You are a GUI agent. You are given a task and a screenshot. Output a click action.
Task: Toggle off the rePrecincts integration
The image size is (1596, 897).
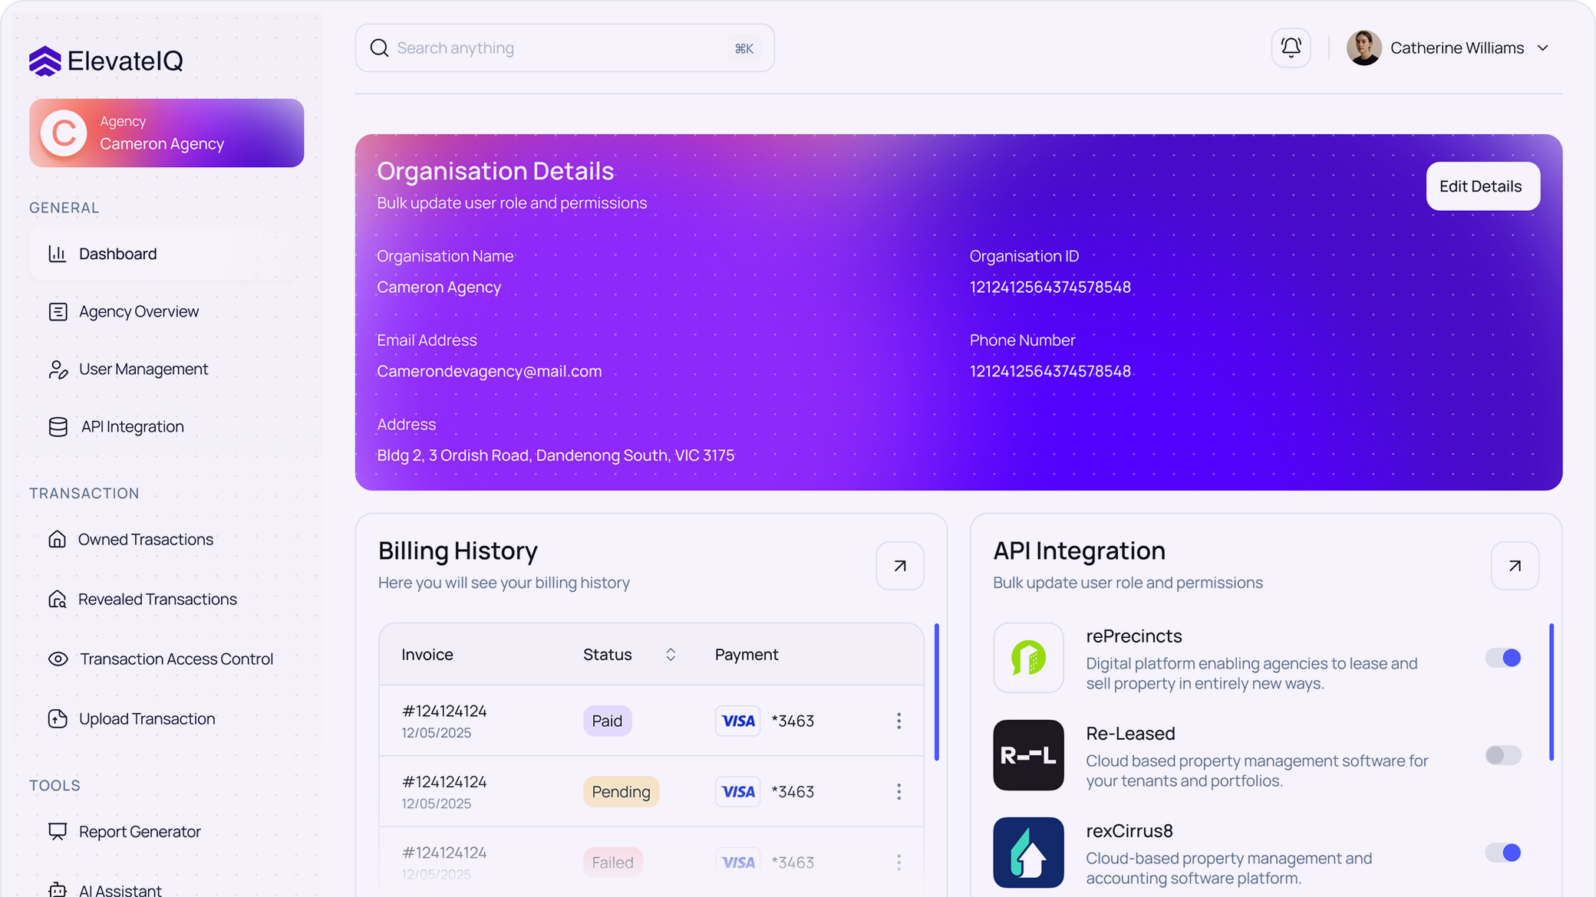[x=1502, y=658]
